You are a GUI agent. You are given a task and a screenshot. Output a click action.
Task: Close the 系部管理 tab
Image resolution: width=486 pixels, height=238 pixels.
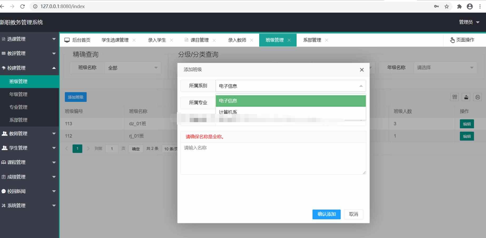(327, 40)
